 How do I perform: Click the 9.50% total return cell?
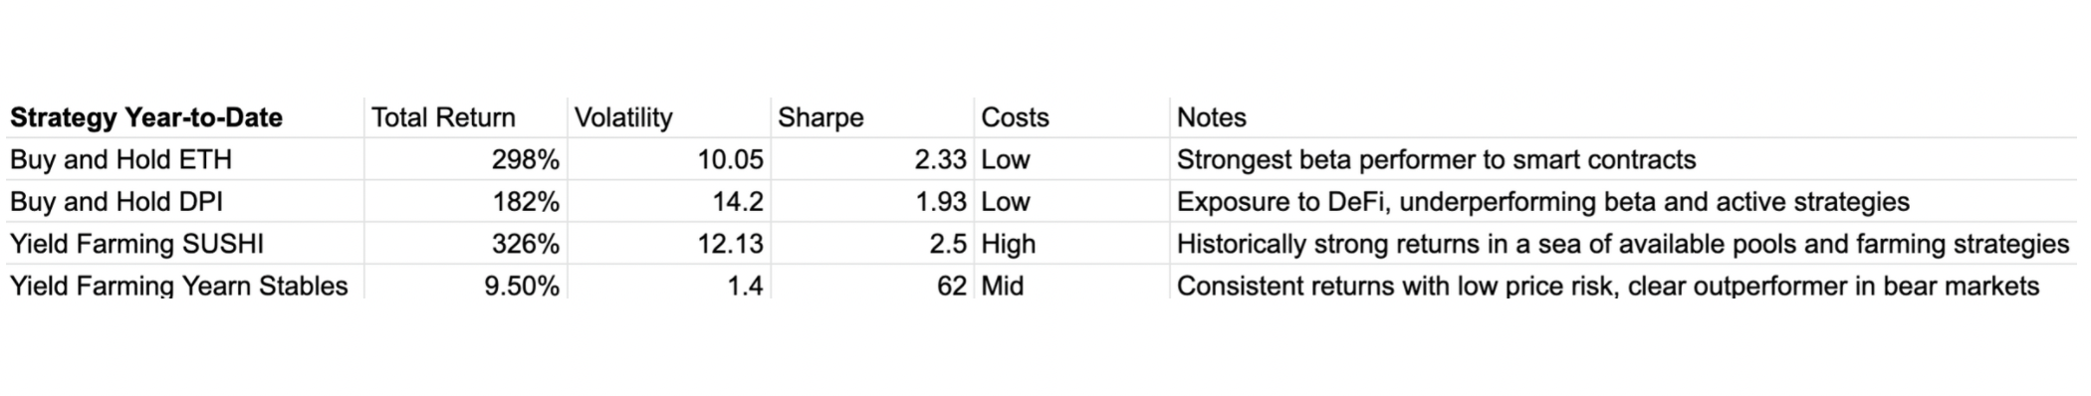466,283
